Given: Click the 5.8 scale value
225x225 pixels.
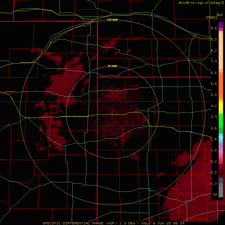Looking at the screenshot, I should coord(214,84).
